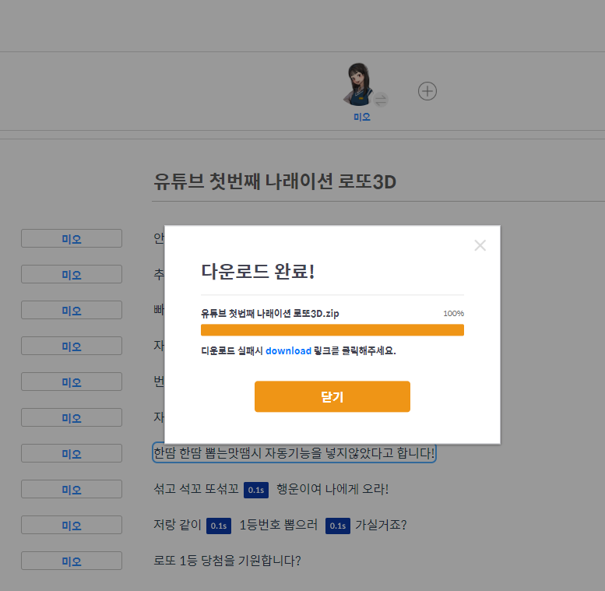This screenshot has width=605, height=591.
Task: Select 미오 voice button for 빠 line
Action: tap(72, 310)
